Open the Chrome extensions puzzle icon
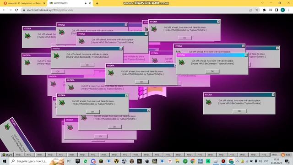The height and width of the screenshot is (165, 293). click(264, 10)
